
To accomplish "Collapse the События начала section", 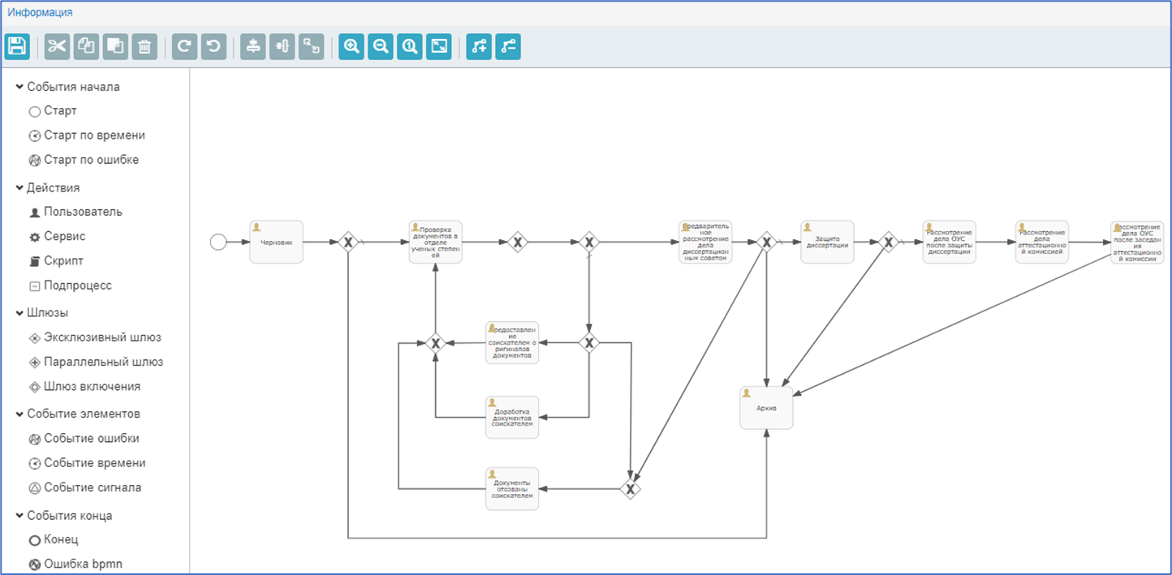I will coord(19,87).
